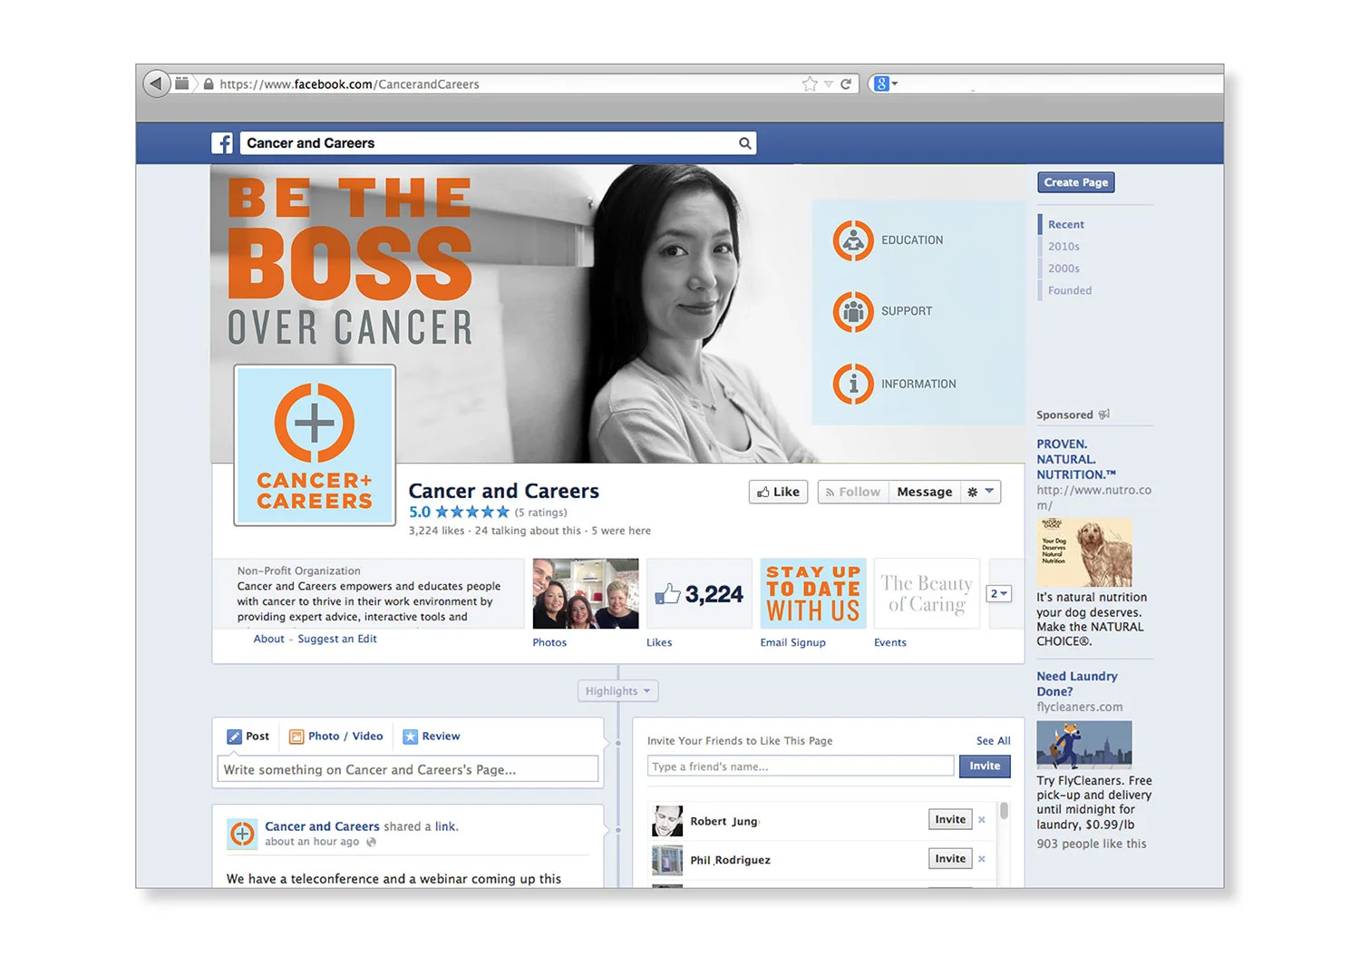This screenshot has height=957, width=1360.
Task: Click the Facebook logo icon
Action: [222, 142]
